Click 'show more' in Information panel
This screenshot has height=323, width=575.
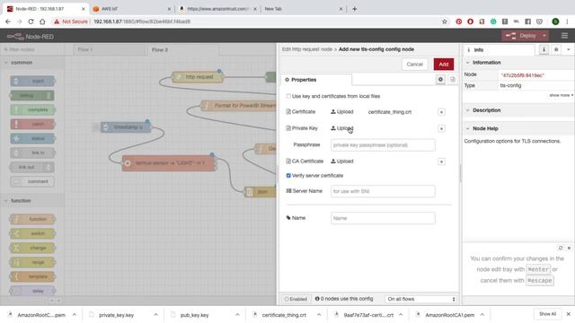(561, 95)
